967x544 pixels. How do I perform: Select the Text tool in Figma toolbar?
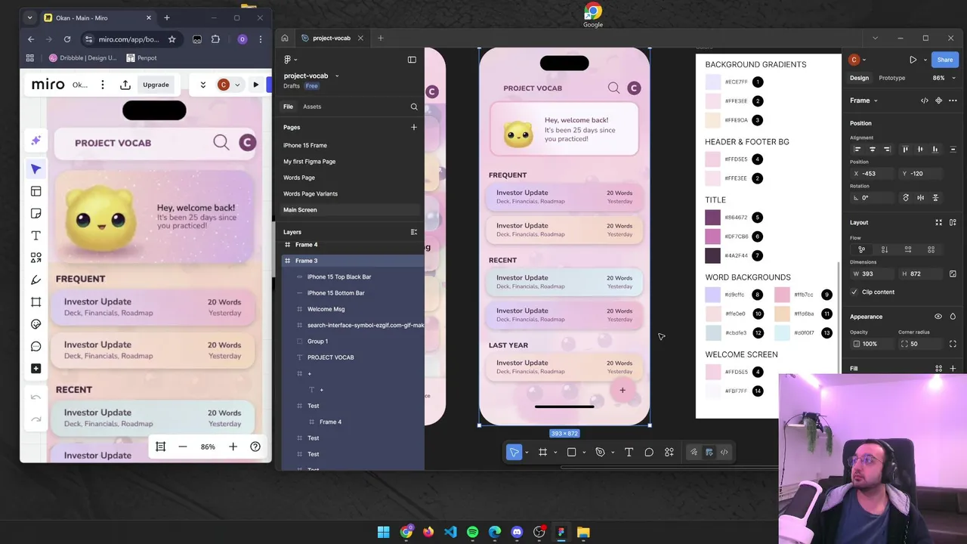(629, 452)
